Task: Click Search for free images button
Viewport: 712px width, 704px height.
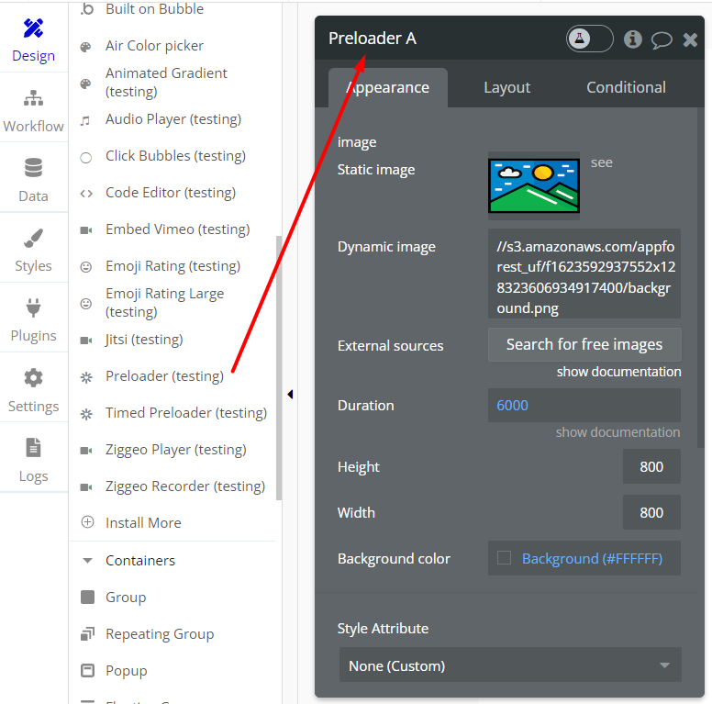Action: pos(584,344)
